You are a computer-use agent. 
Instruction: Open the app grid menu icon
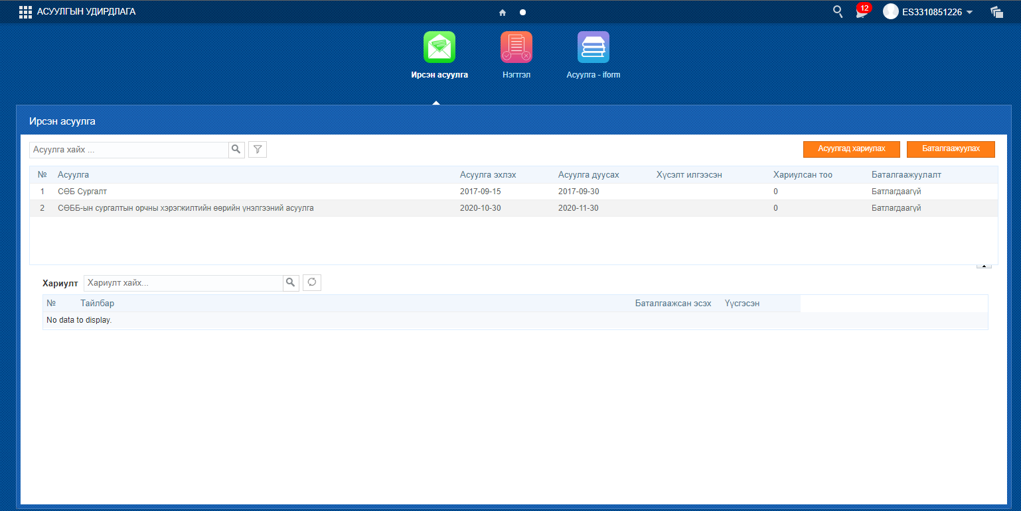coord(25,12)
